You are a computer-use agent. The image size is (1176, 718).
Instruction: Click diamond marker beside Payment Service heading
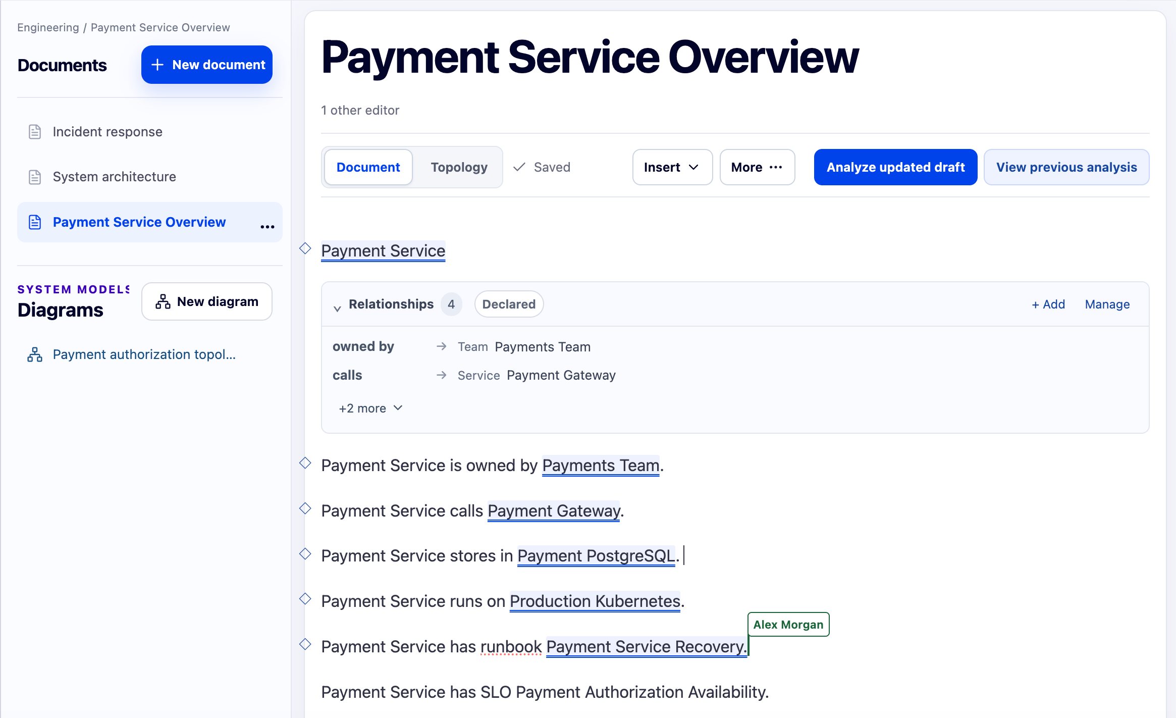[x=305, y=248]
